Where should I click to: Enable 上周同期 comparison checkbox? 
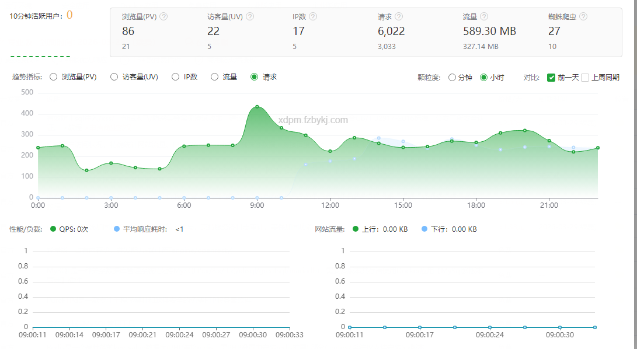click(x=585, y=77)
